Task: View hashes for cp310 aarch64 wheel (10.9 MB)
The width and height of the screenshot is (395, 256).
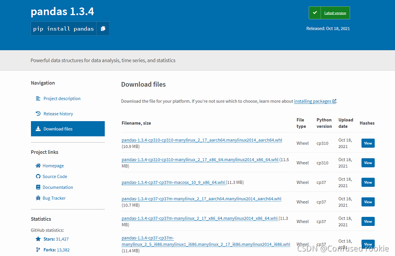Action: (x=368, y=143)
